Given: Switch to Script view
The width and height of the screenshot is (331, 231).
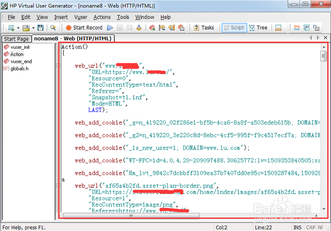Looking at the screenshot, I should tap(234, 28).
